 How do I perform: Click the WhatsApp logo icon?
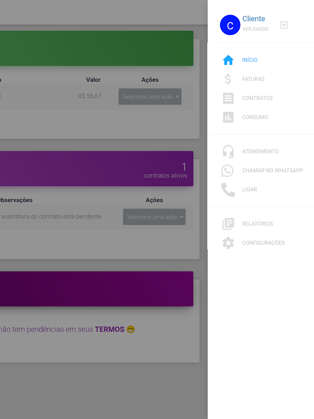tap(228, 171)
